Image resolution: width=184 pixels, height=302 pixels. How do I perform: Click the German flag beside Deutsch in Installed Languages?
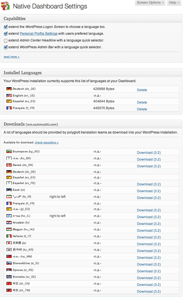(x=9, y=89)
